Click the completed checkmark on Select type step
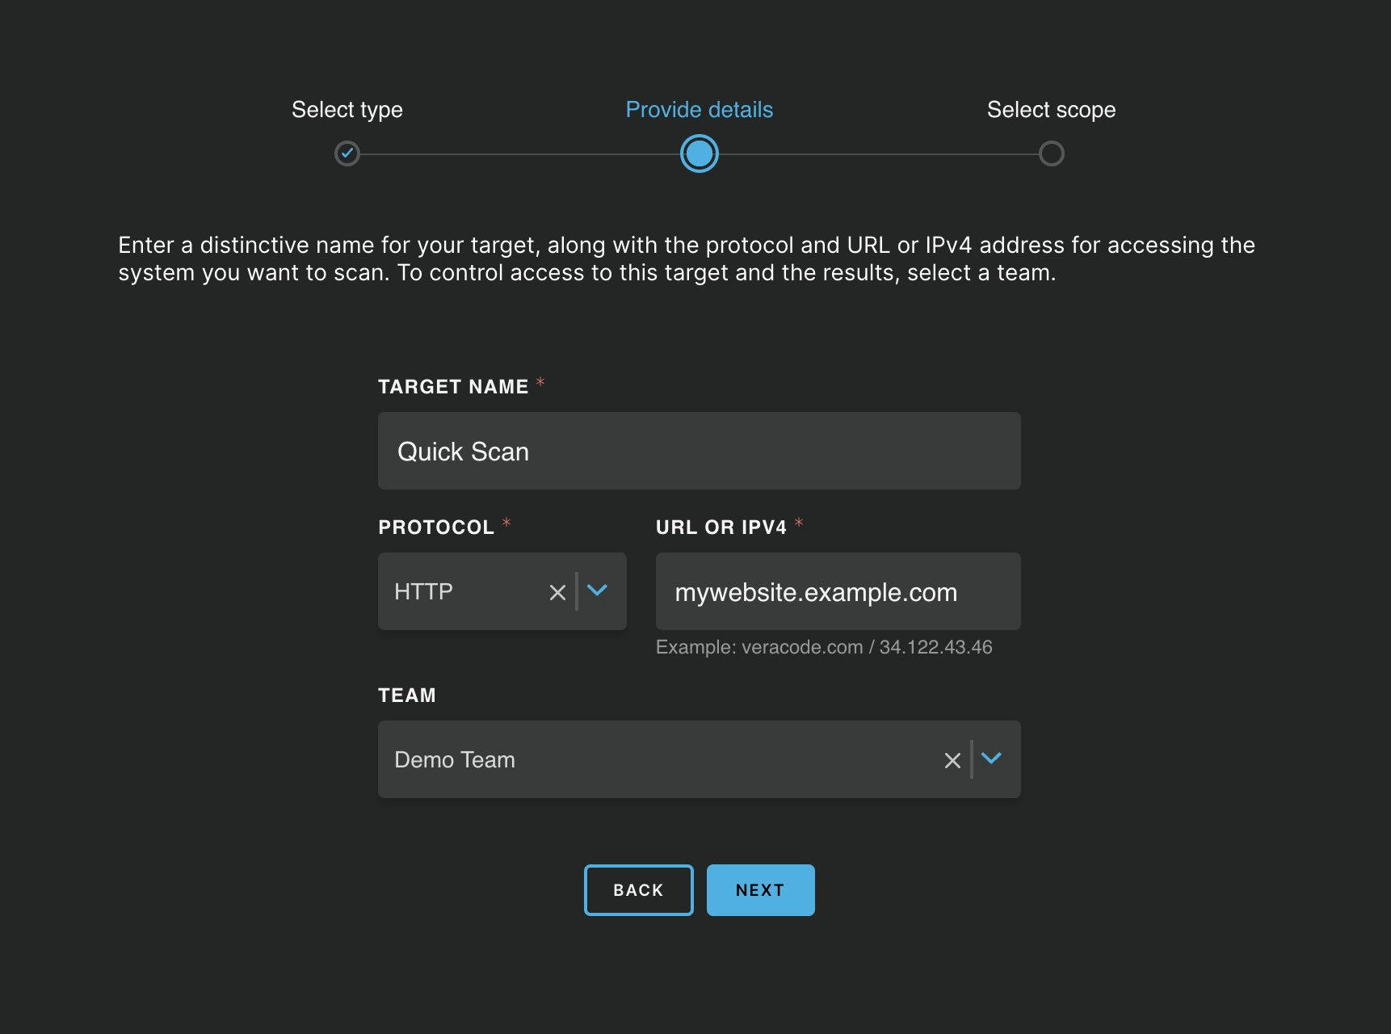The height and width of the screenshot is (1034, 1391). pos(347,153)
